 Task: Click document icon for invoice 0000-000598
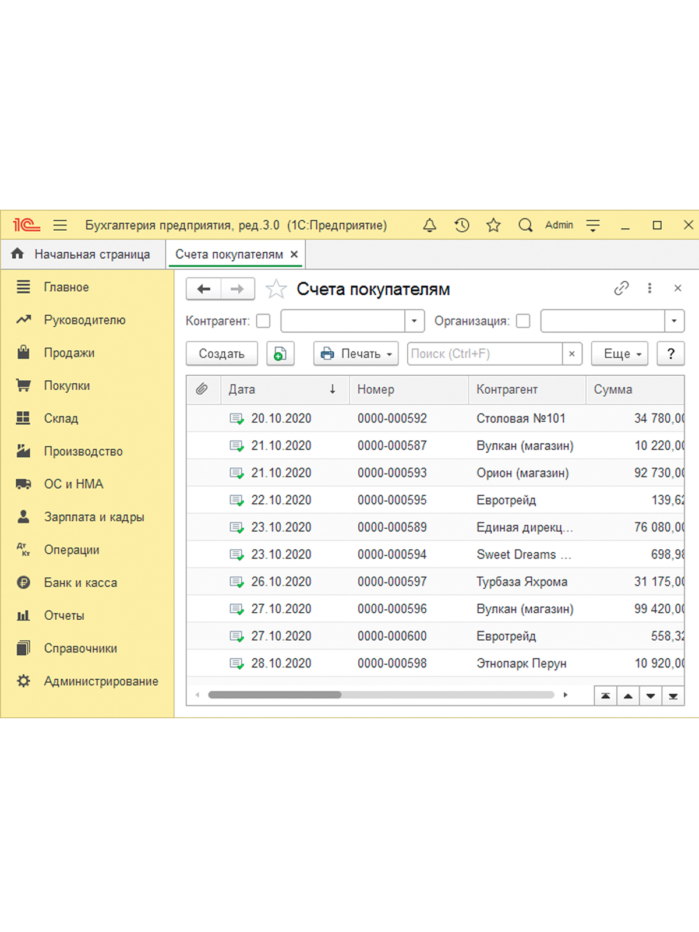(236, 663)
